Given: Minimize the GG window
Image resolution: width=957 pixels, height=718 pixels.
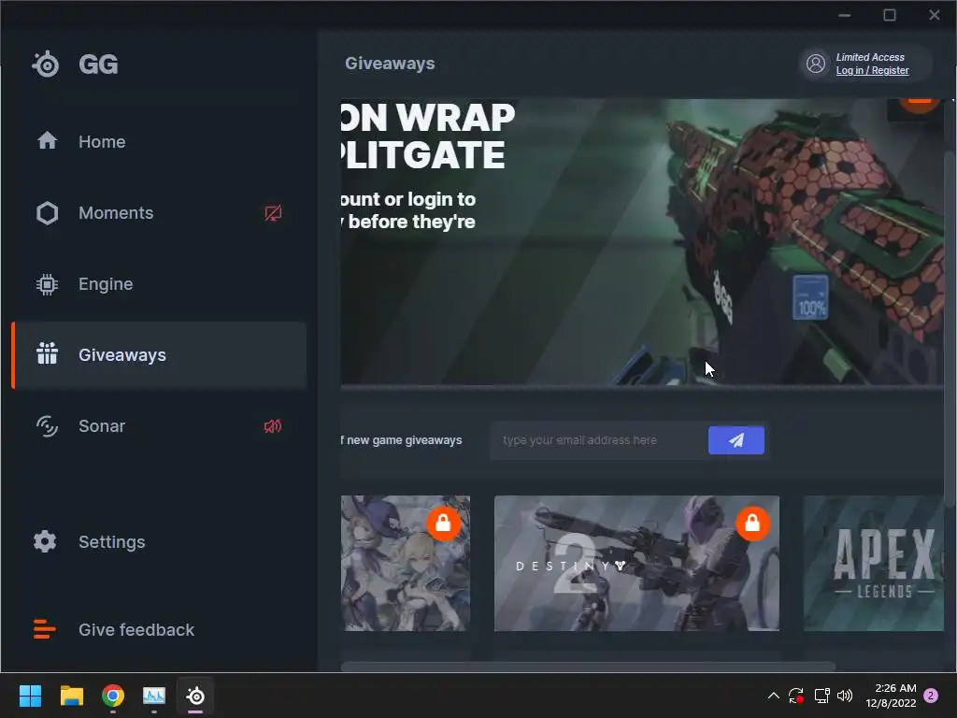Looking at the screenshot, I should 845,15.
